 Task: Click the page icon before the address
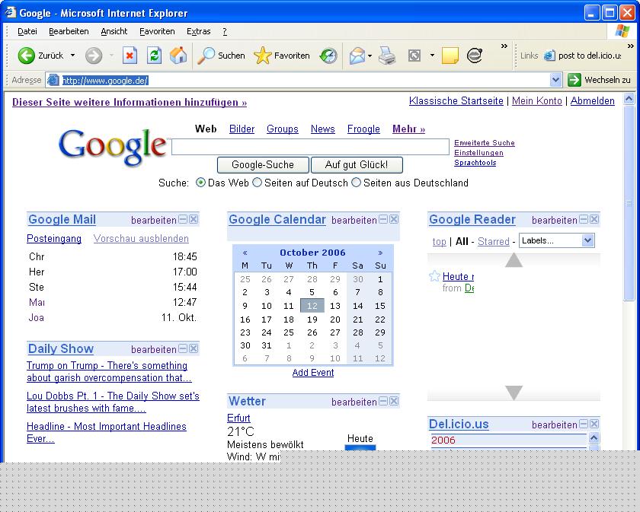[53, 80]
